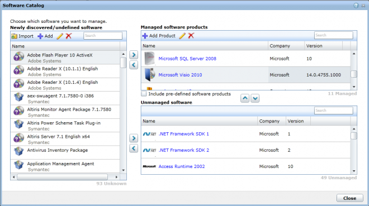Move selected software right to managed products
Viewport: 369px width, 206px height.
pyautogui.click(x=134, y=55)
